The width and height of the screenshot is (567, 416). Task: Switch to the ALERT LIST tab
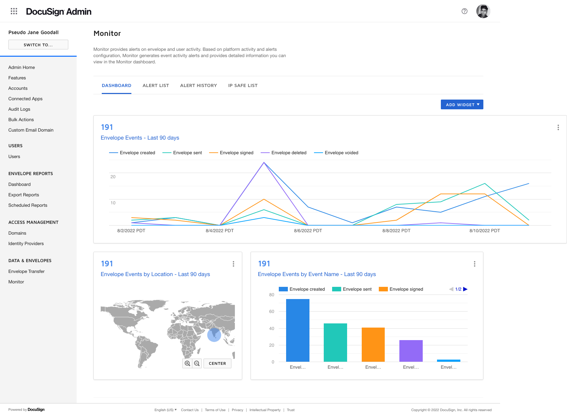156,86
